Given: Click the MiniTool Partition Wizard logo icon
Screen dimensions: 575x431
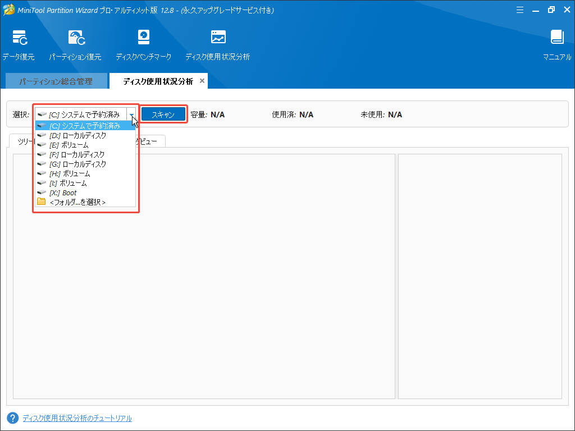Looking at the screenshot, I should pyautogui.click(x=8, y=10).
